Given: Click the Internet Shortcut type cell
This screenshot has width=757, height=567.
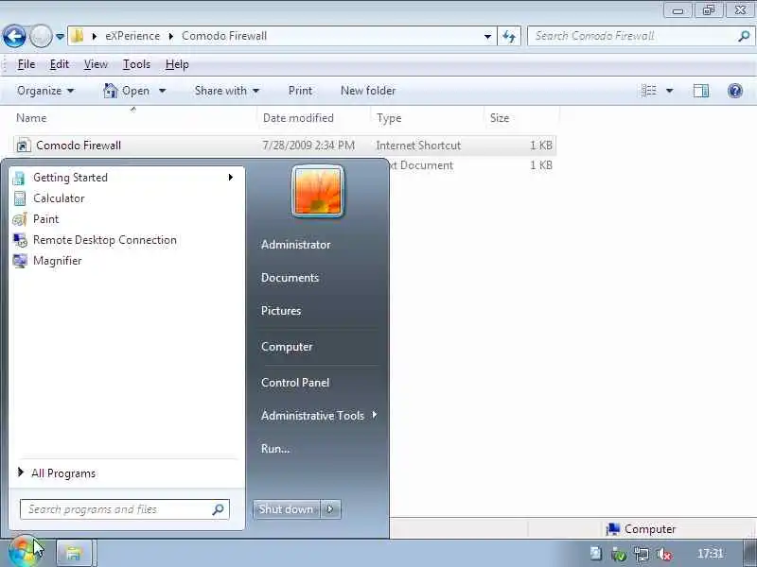Looking at the screenshot, I should (x=418, y=146).
